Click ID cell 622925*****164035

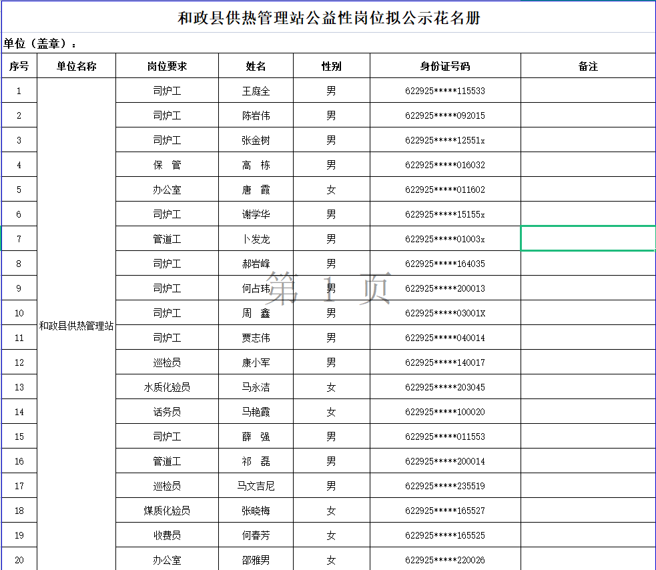(445, 263)
